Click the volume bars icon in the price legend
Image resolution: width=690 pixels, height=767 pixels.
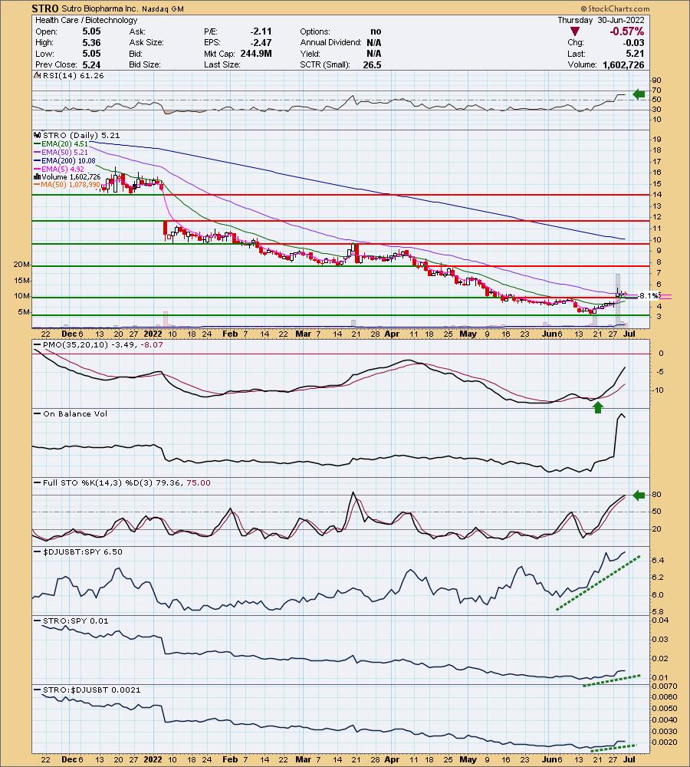37,176
